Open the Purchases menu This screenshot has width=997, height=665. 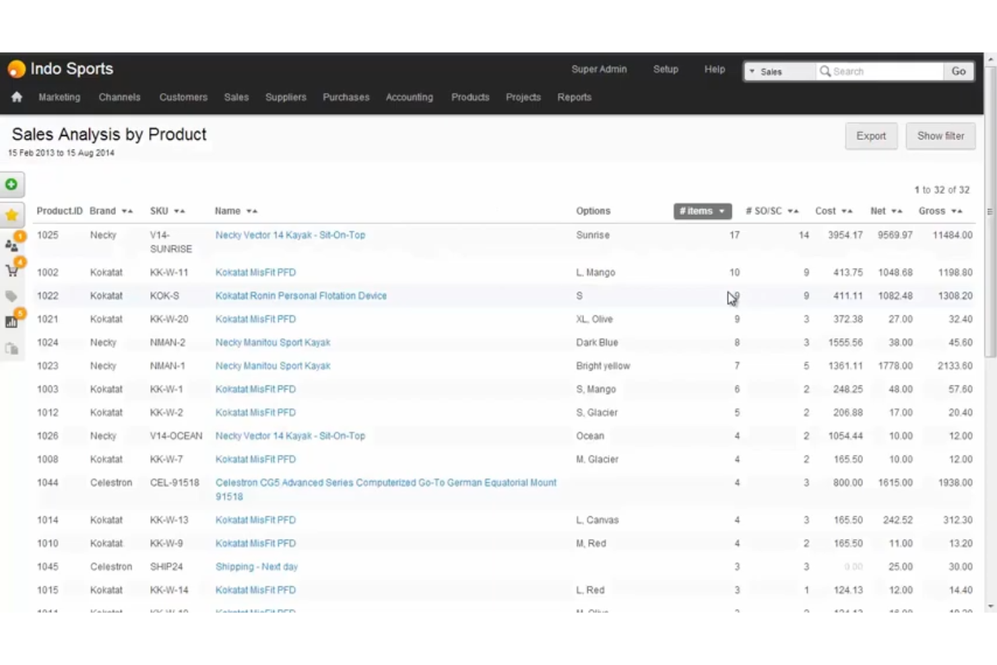[x=346, y=97]
